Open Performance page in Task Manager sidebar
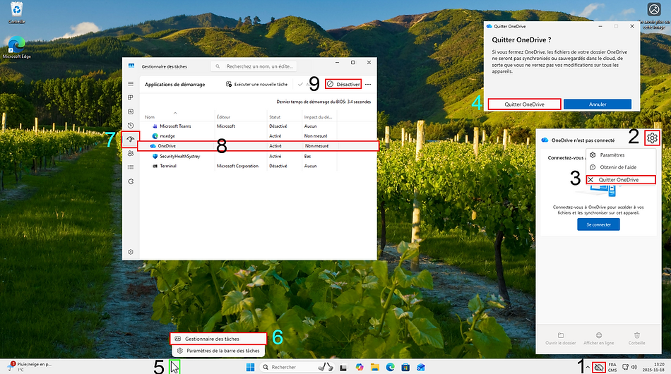The height and width of the screenshot is (374, 671). (x=131, y=111)
